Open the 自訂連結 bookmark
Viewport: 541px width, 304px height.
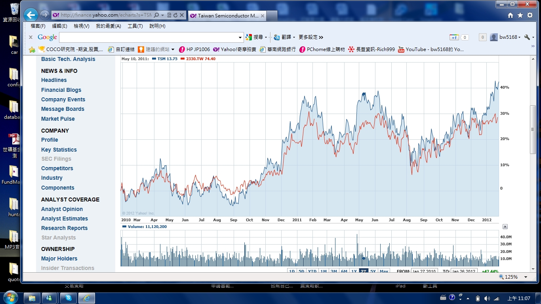[121, 49]
